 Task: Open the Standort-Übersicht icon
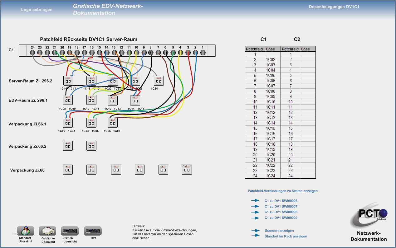point(26,231)
